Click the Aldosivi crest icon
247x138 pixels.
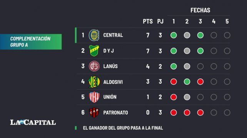[94, 82]
